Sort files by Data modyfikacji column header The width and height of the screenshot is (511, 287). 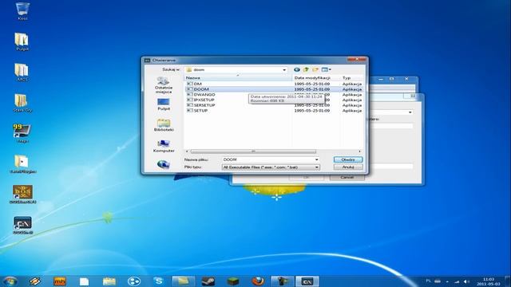point(316,78)
